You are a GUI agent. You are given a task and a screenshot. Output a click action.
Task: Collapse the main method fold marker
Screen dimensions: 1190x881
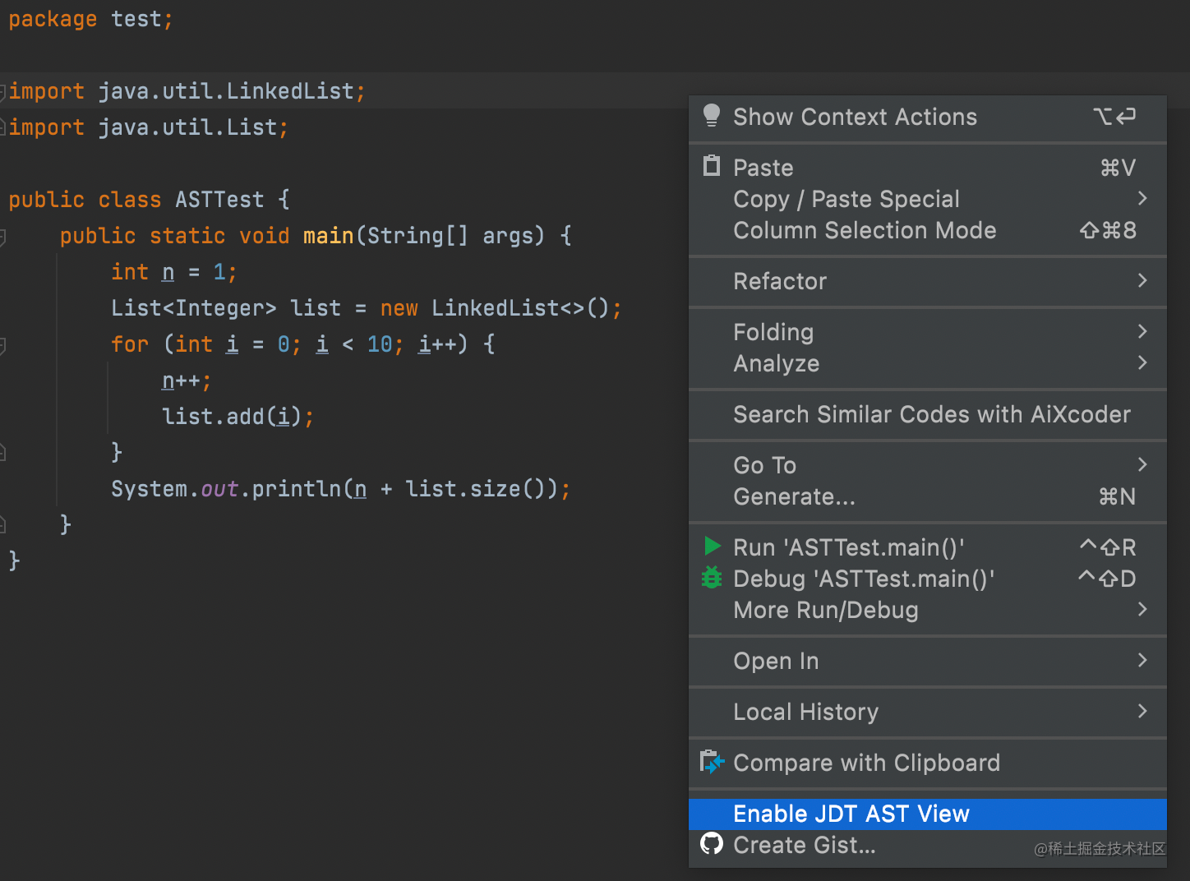3,237
